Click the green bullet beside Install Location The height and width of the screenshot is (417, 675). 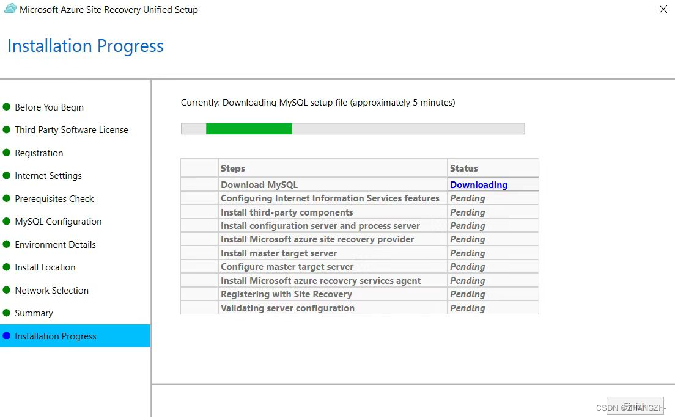click(x=7, y=267)
